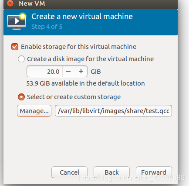Increase disk size with the plus button
The height and width of the screenshot is (186, 189).
(x=81, y=71)
